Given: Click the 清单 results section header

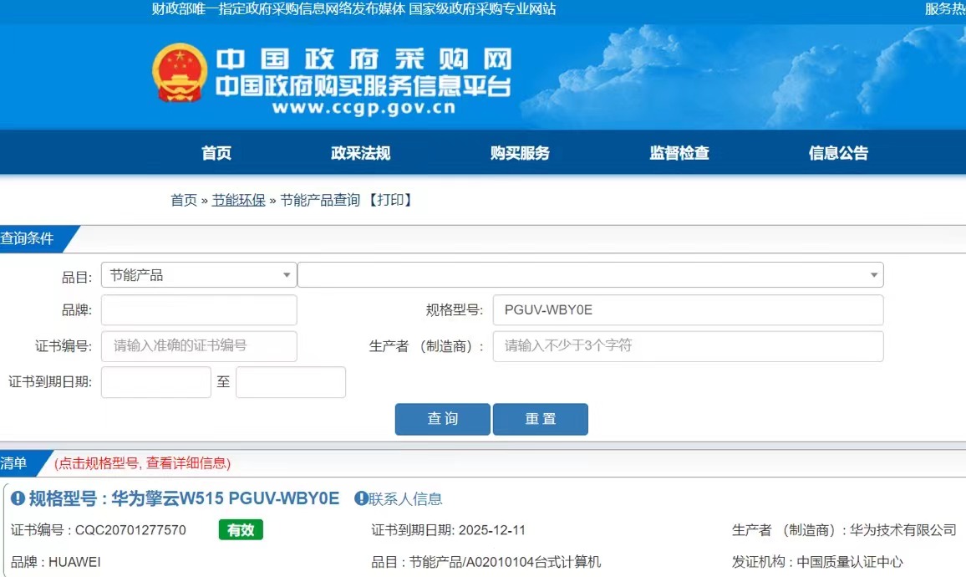Looking at the screenshot, I should click(x=13, y=463).
